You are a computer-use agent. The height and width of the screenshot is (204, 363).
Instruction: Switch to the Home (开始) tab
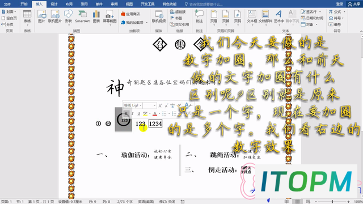pos(24,4)
